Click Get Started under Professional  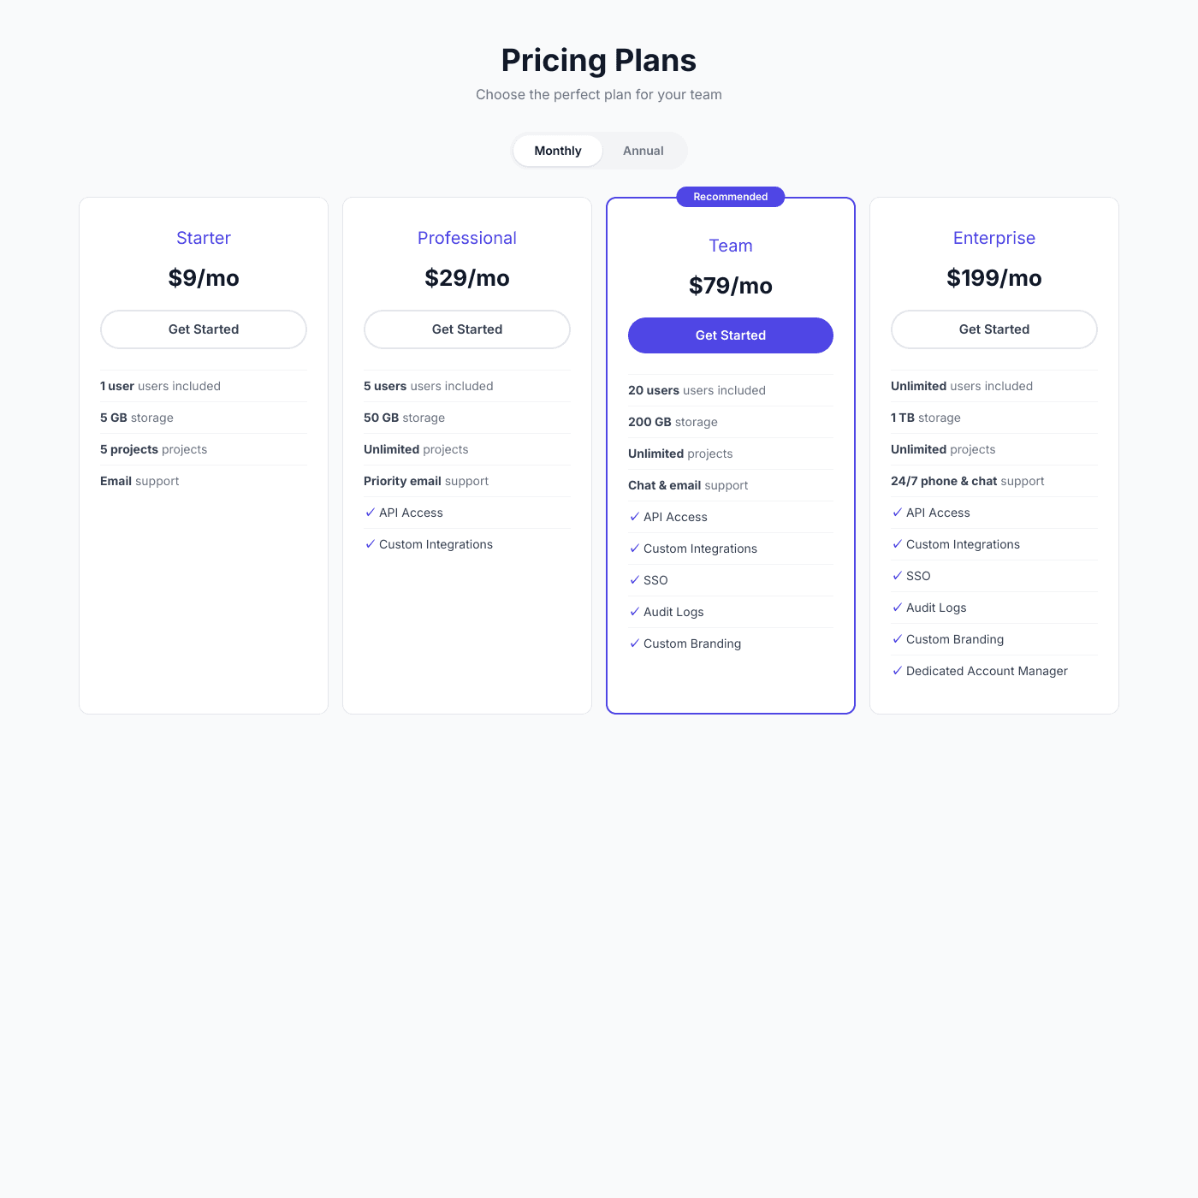tap(466, 329)
